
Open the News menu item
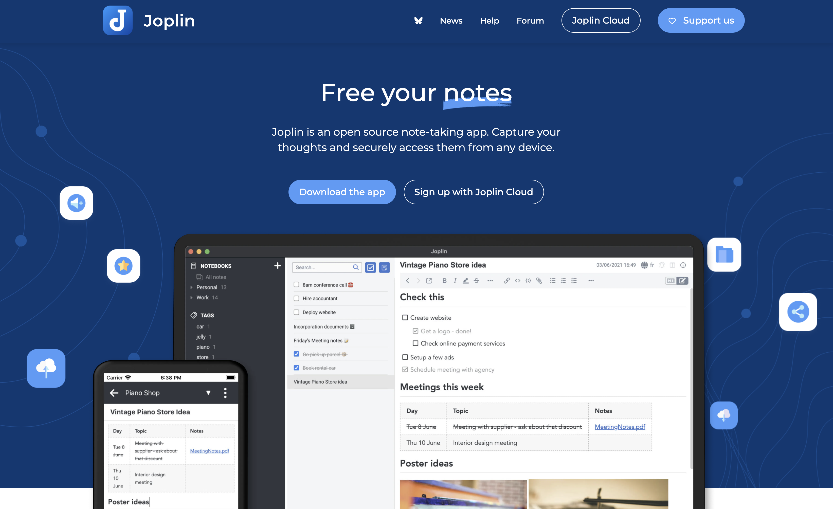tap(451, 21)
